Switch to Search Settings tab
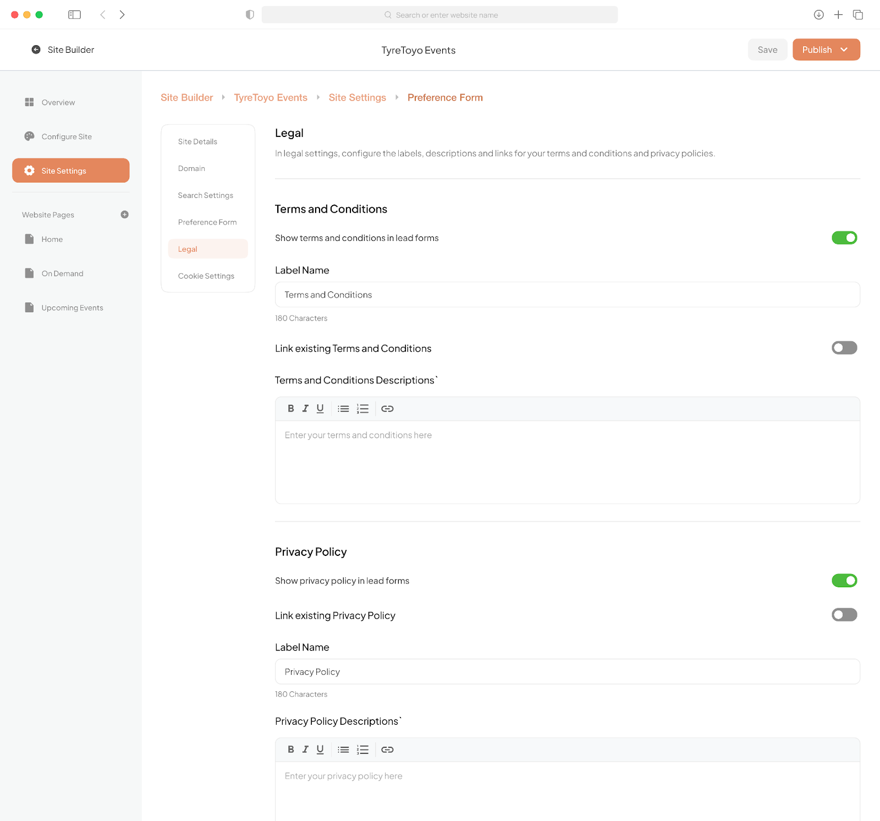Screen dimensions: 880x821 tap(208, 195)
